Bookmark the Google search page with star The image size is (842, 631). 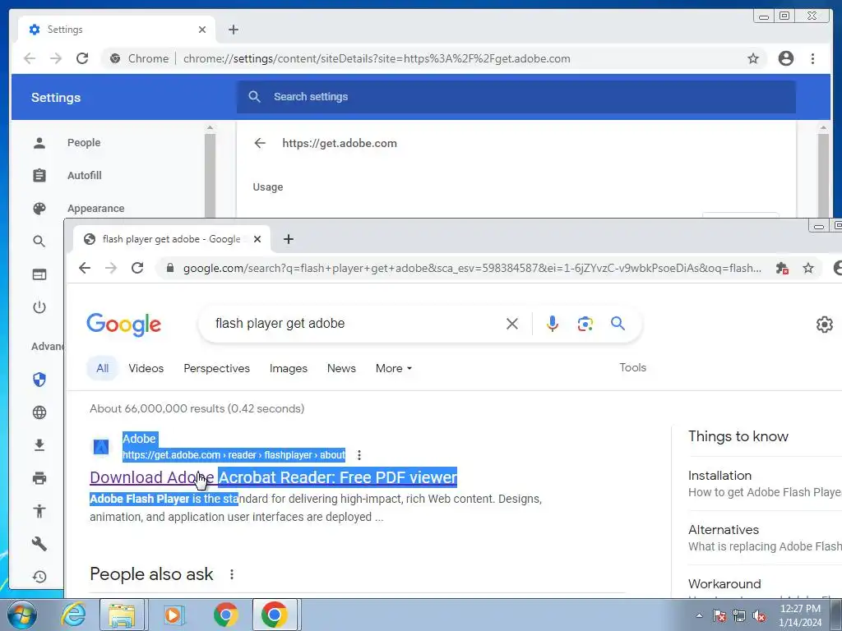pos(808,268)
